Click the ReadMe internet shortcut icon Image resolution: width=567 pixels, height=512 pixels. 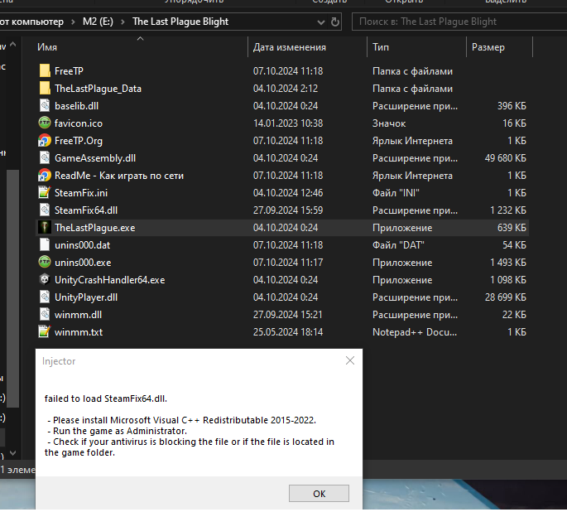45,176
